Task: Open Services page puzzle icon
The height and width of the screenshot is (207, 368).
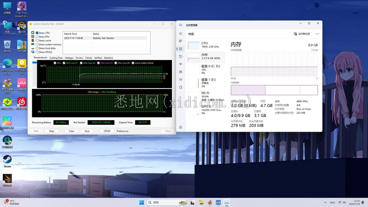Action: (x=181, y=87)
